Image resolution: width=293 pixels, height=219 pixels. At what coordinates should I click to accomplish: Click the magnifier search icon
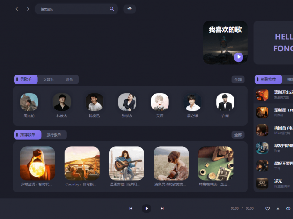point(112,9)
